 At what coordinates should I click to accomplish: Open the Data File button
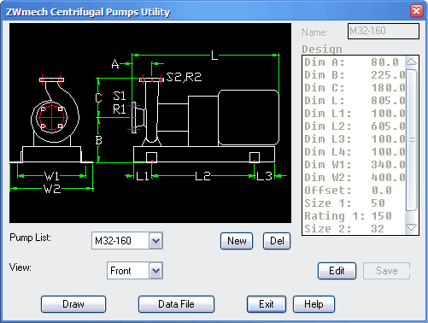176,304
